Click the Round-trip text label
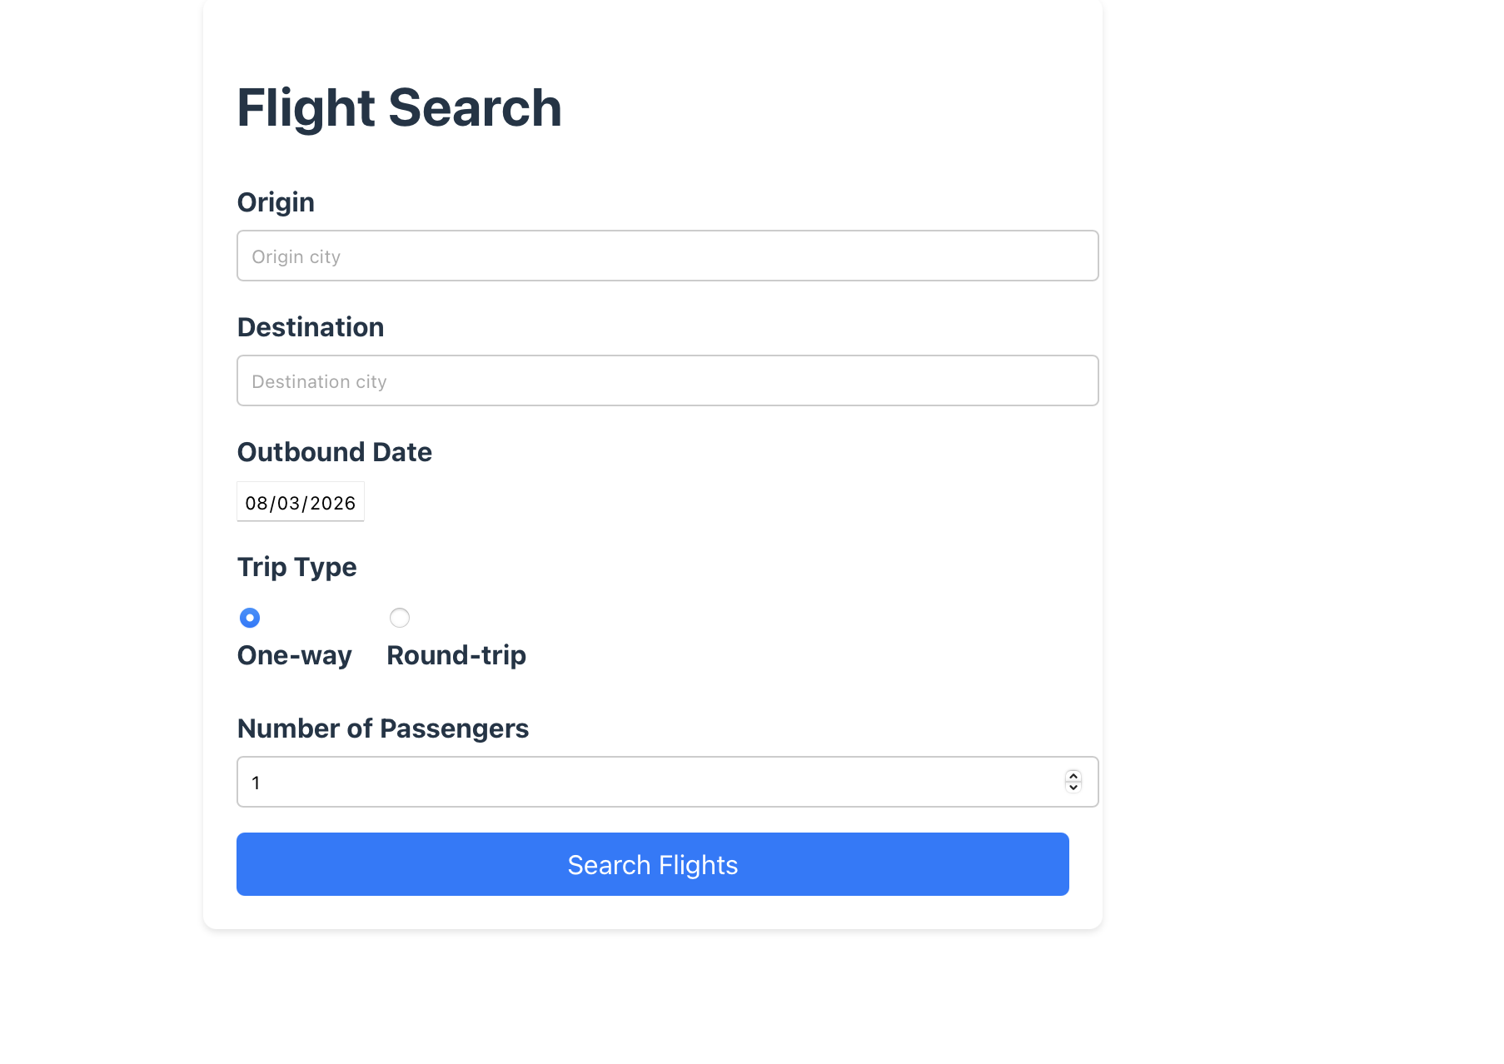 pos(456,656)
